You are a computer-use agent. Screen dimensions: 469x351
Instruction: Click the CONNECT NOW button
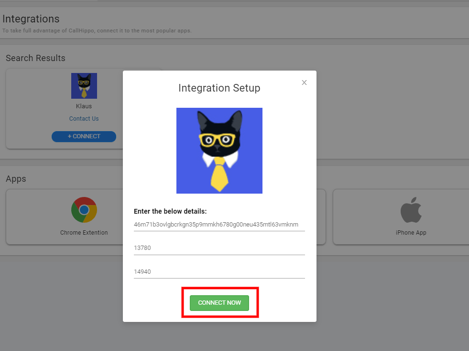click(219, 303)
